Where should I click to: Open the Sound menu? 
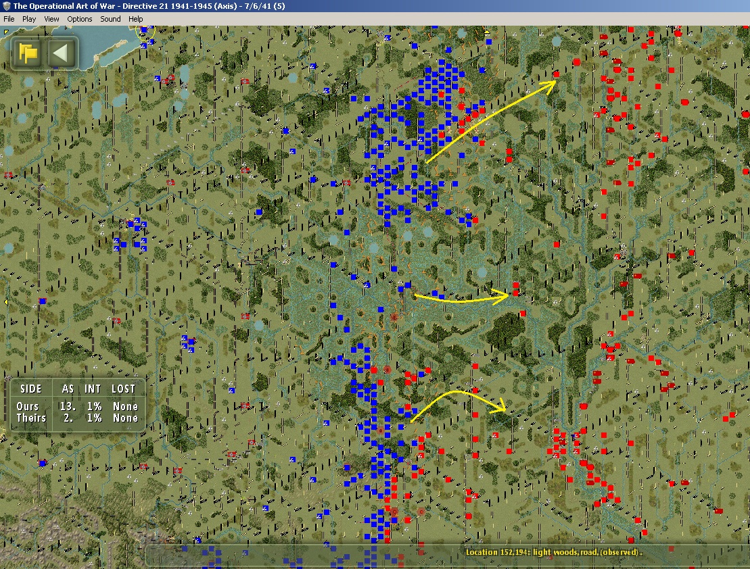[x=110, y=19]
